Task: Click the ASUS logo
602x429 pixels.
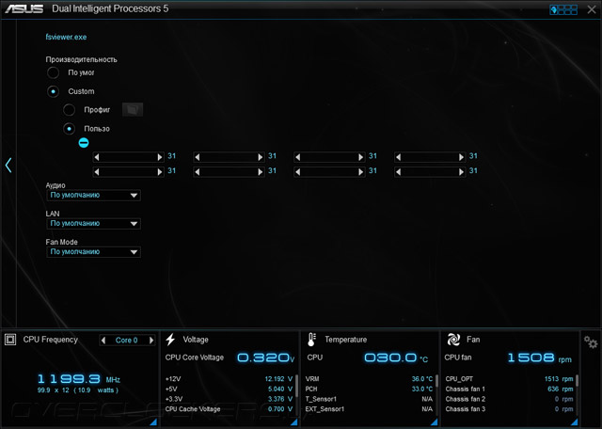Action: click(x=24, y=8)
